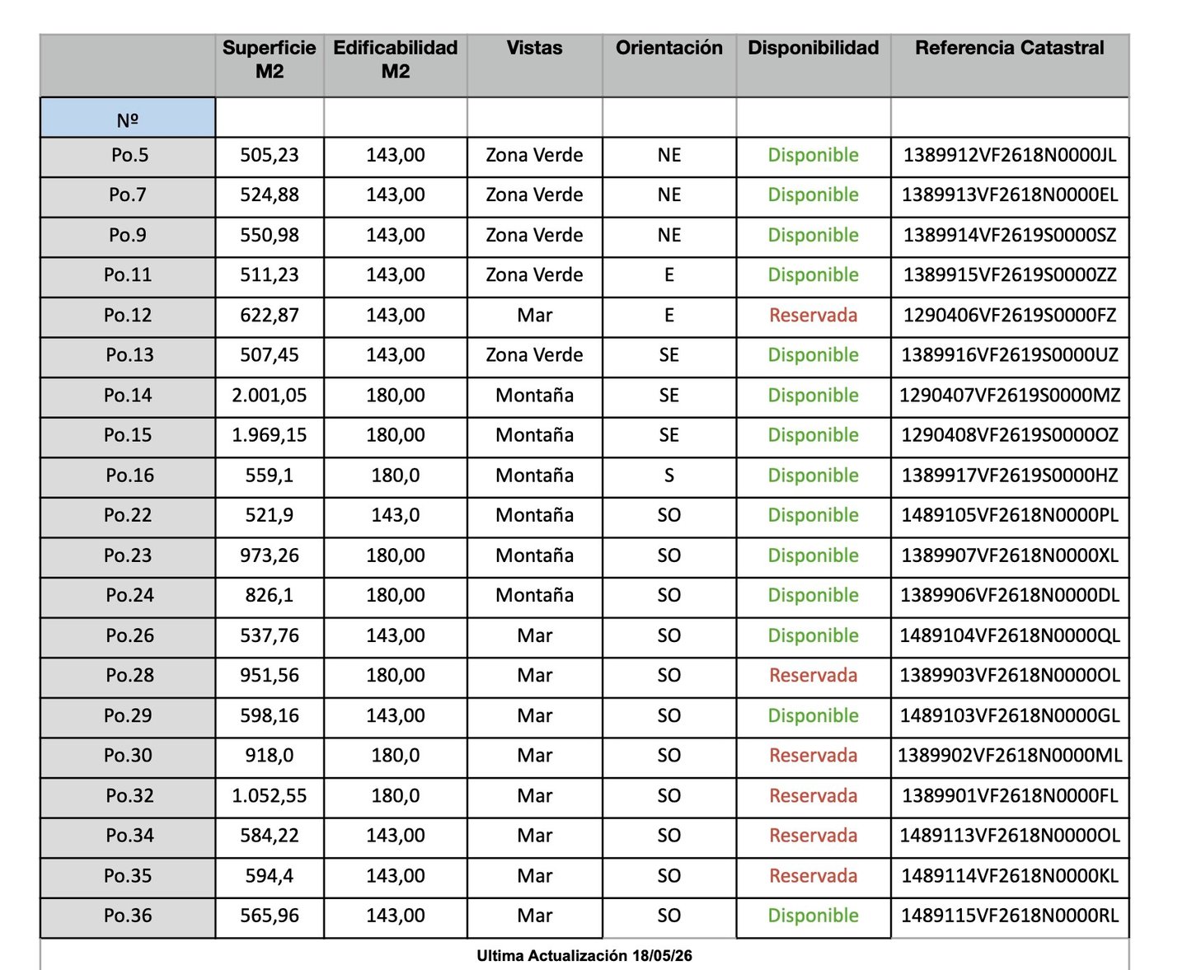Click 'Montaña' in the Po.14 row
This screenshot has height=970, width=1187.
(535, 395)
